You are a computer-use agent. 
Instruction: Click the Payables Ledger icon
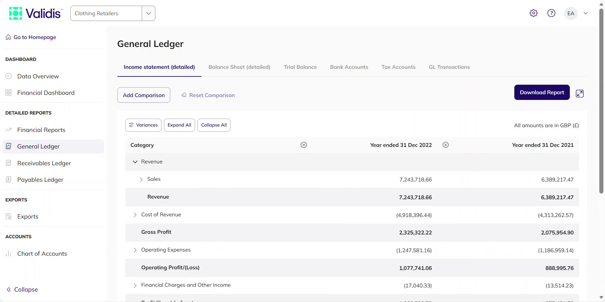coord(9,180)
